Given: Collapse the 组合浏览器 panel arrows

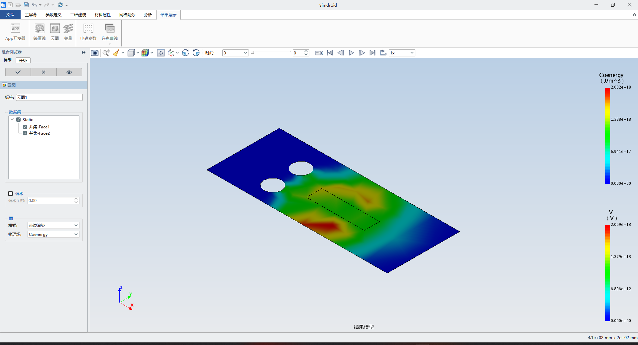Looking at the screenshot, I should tap(83, 52).
